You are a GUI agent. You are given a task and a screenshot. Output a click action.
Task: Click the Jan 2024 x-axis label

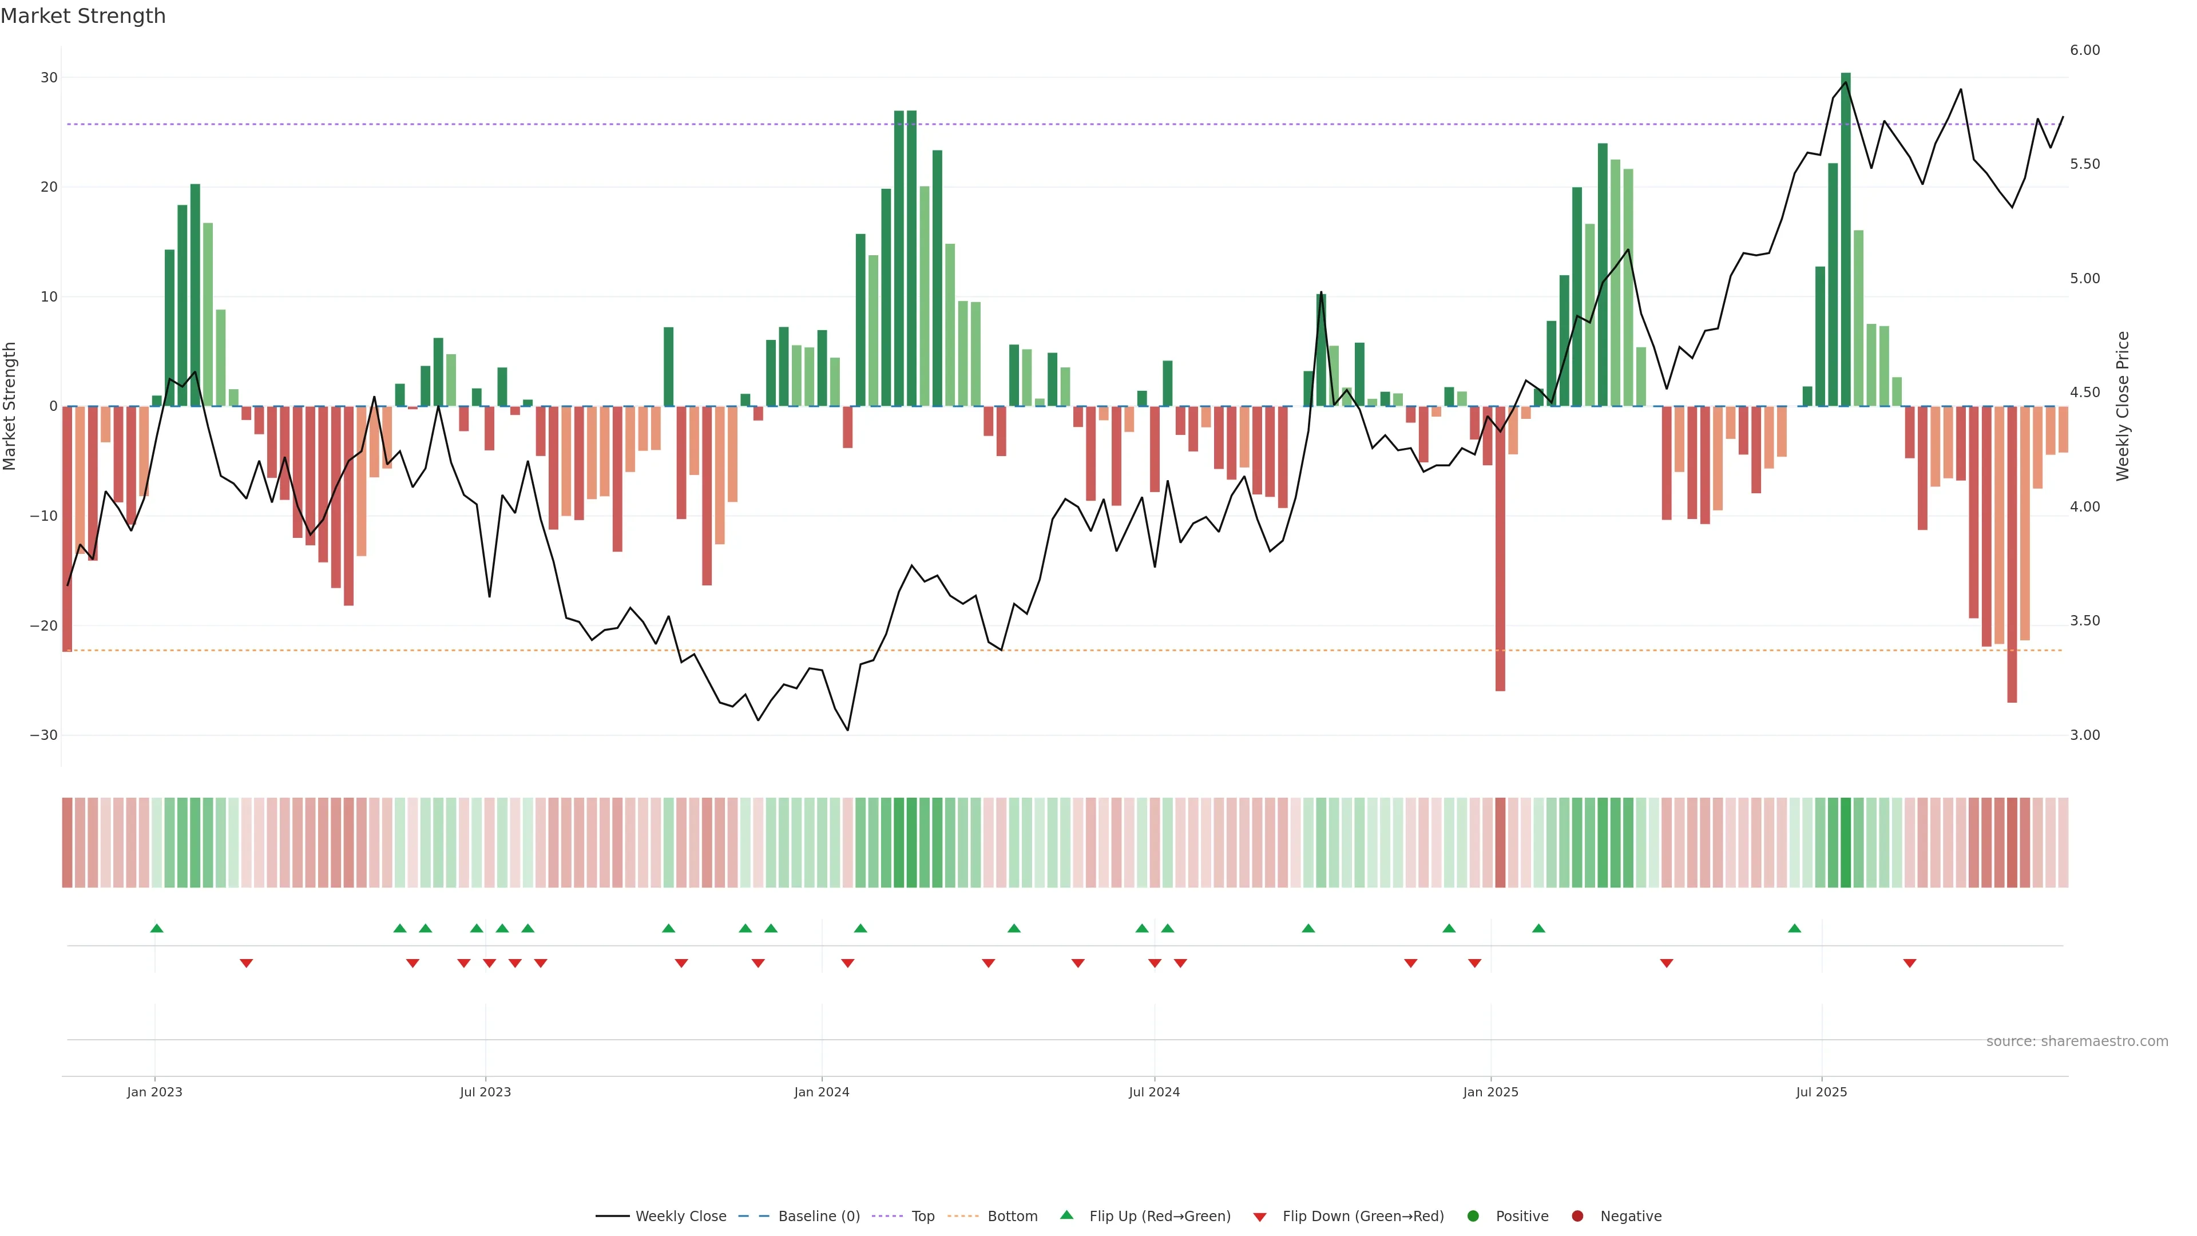[822, 1092]
